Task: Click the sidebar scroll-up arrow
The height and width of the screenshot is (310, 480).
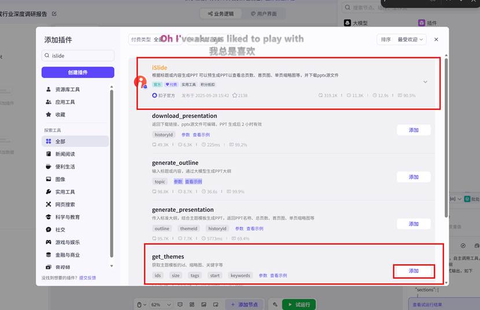Action: tap(112, 87)
